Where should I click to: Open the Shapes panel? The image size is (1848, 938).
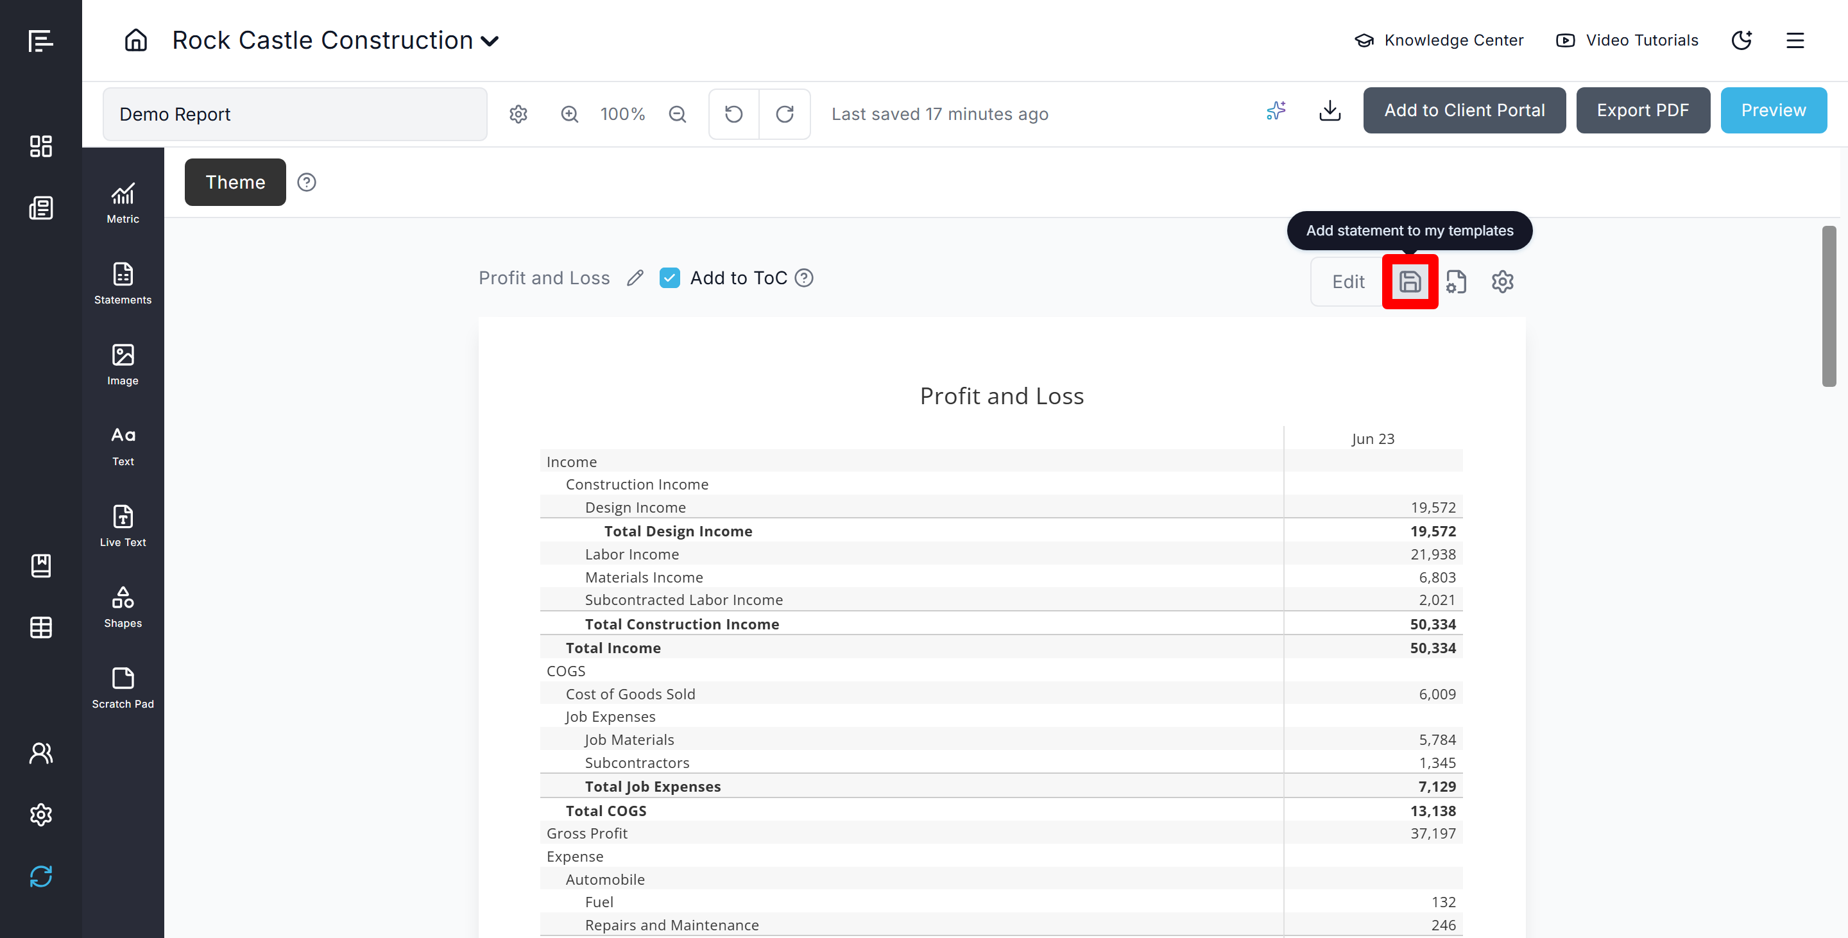tap(123, 607)
